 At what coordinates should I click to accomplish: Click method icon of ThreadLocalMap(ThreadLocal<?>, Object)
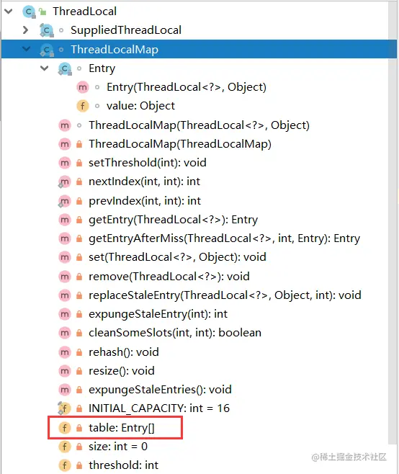tap(65, 125)
